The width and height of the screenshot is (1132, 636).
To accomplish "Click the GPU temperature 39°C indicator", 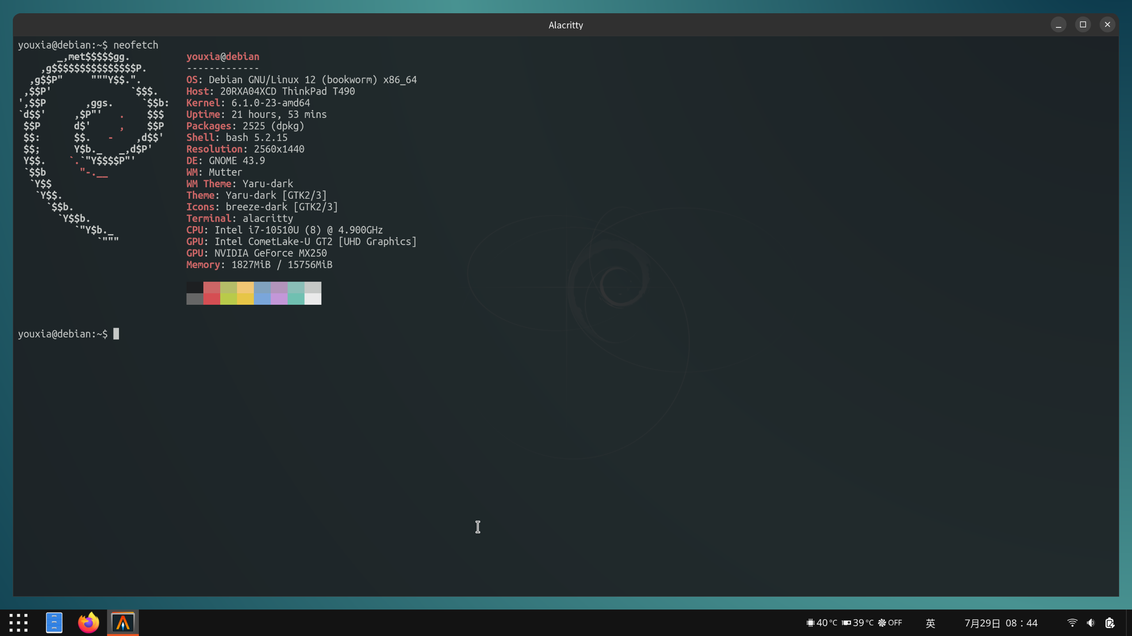I will click(x=858, y=623).
